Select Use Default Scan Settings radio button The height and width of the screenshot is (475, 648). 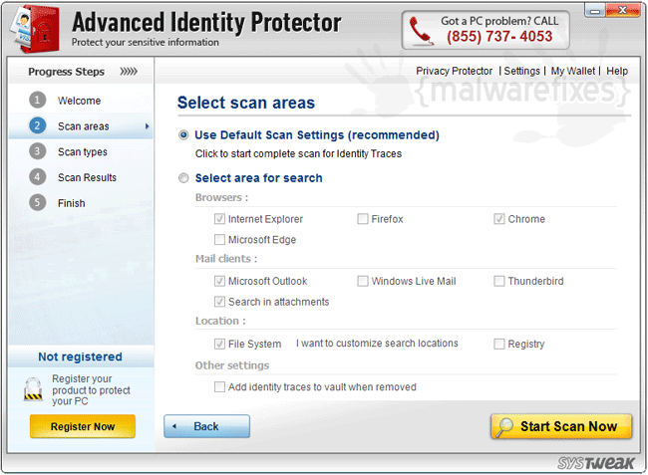pos(183,135)
